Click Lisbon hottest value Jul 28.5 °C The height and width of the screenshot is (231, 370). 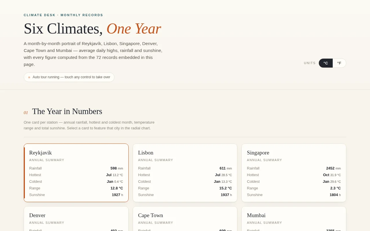223,175
